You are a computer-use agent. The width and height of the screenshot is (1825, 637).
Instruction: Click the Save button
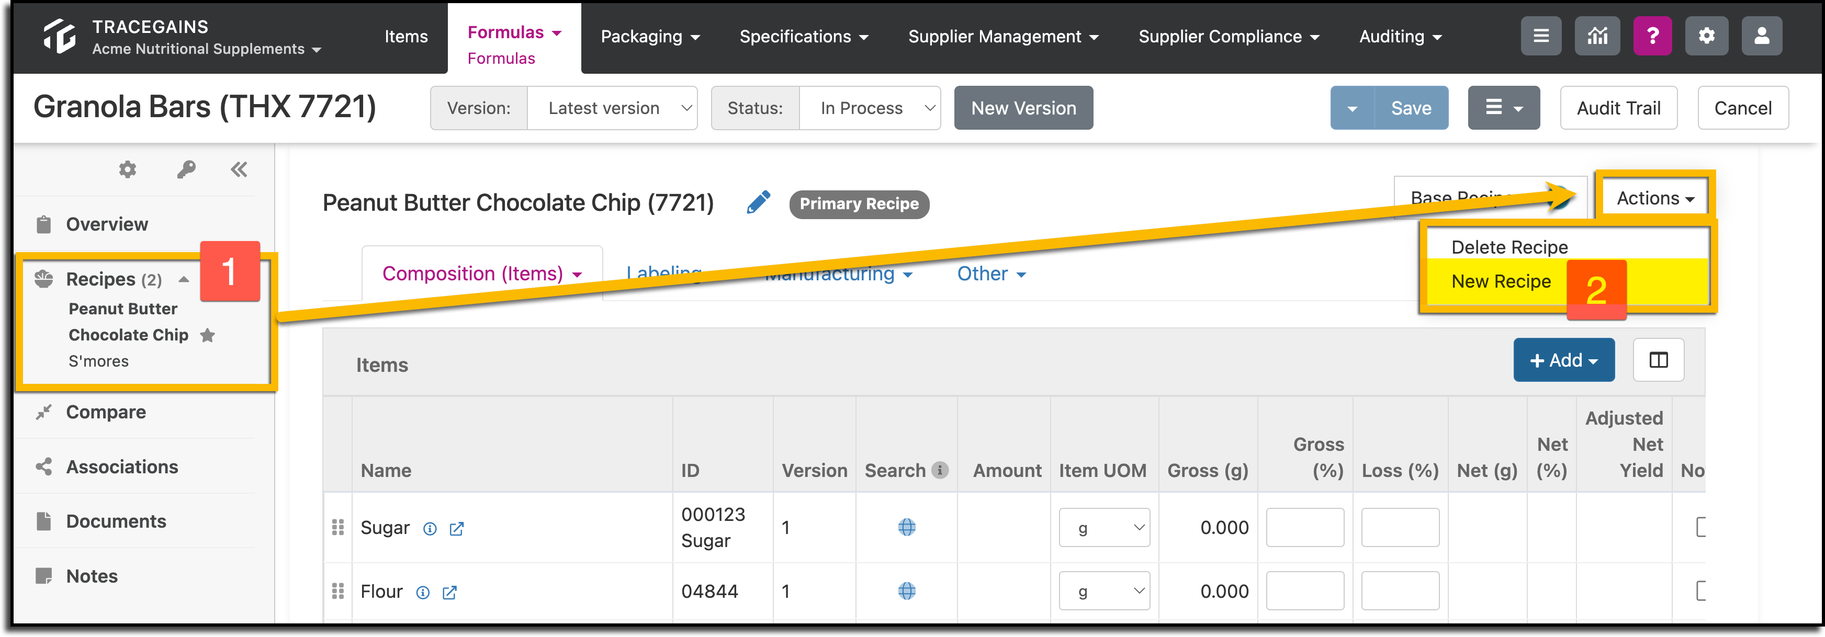point(1411,108)
